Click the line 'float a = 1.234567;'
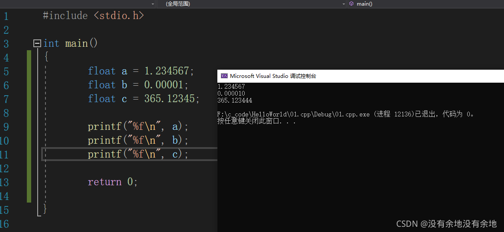Image resolution: width=504 pixels, height=232 pixels. (141, 71)
